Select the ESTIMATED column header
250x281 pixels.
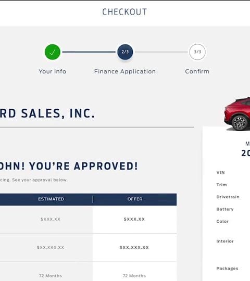(x=51, y=199)
